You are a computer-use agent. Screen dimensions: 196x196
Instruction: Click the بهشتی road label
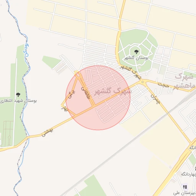(47, 133)
